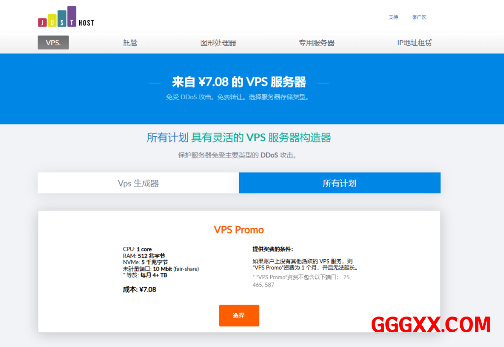Viewport: 504px width, 347px height.
Task: Switch to Vps 生成器 tab
Action: click(138, 183)
